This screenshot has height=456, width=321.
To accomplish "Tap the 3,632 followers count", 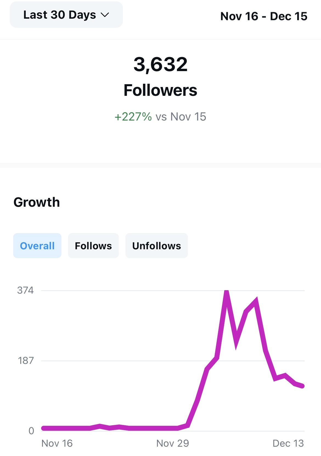I will 161,65.
